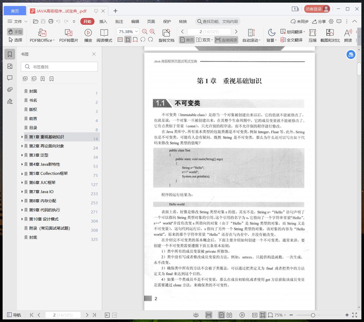Expand the 第1章 重视基础知识 bookmark
364x322 pixels.
click(x=22, y=137)
